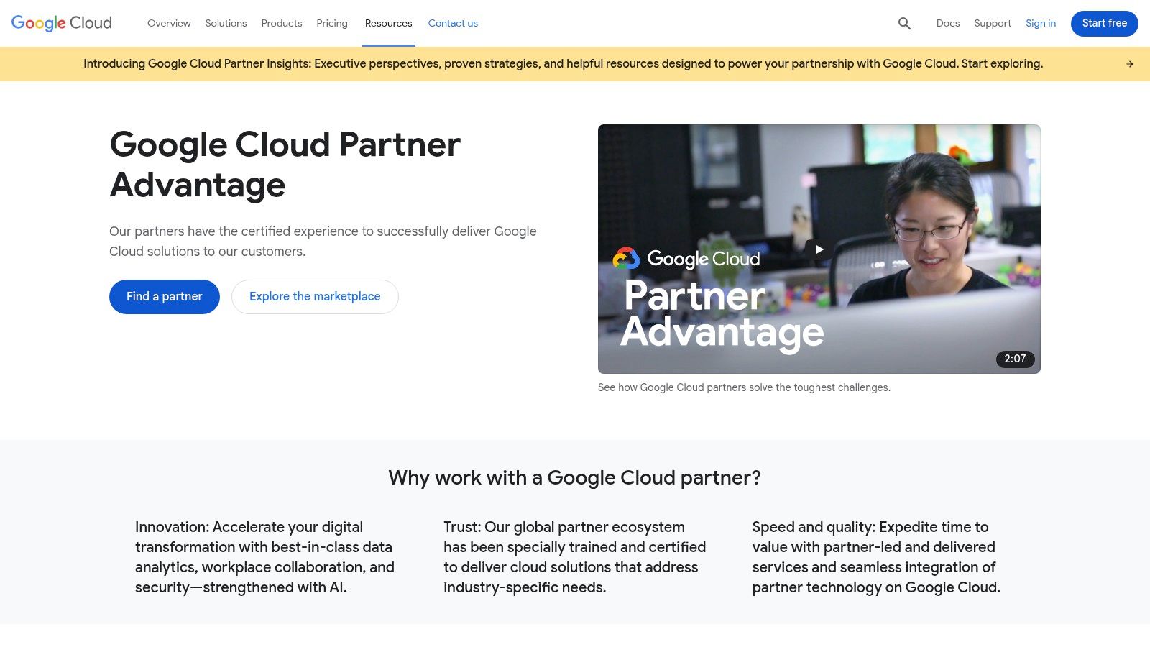Sign in to Google Cloud
1150x647 pixels.
point(1041,23)
